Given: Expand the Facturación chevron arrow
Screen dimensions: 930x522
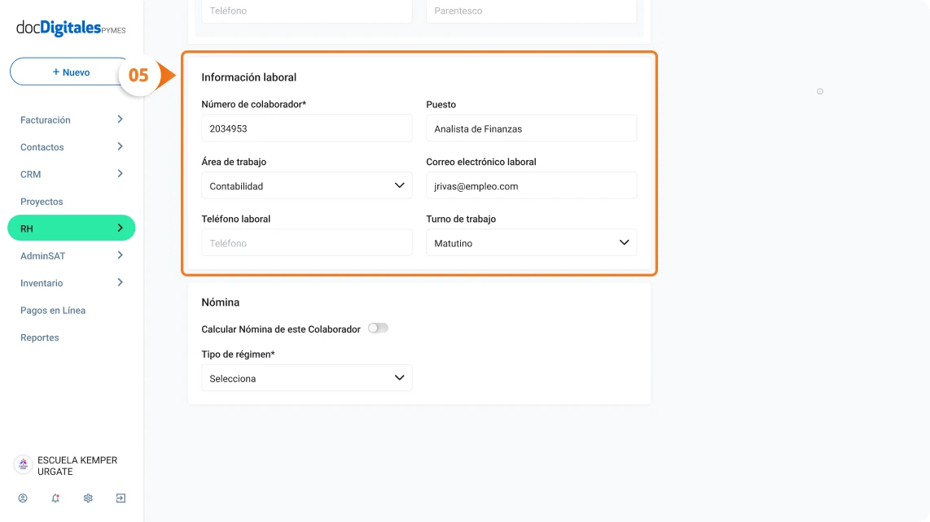Looking at the screenshot, I should (120, 120).
